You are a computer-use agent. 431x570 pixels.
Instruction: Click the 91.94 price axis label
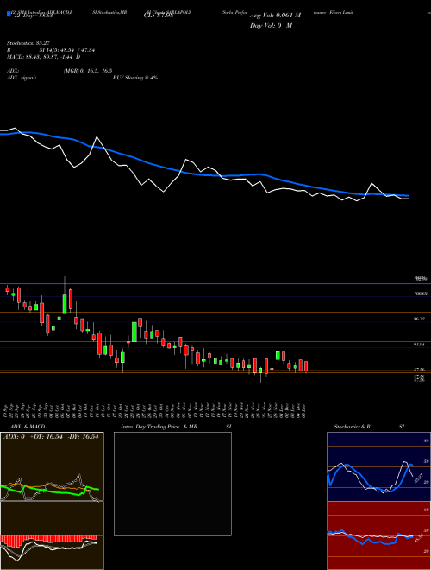coord(420,344)
